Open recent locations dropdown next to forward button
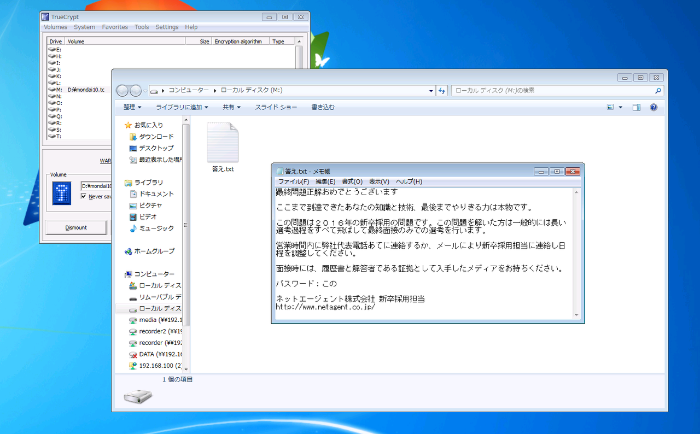The width and height of the screenshot is (700, 434). [145, 91]
